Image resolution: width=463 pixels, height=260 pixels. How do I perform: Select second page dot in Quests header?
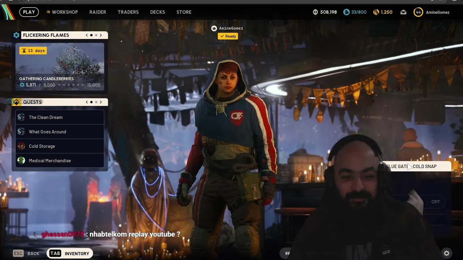(x=96, y=102)
